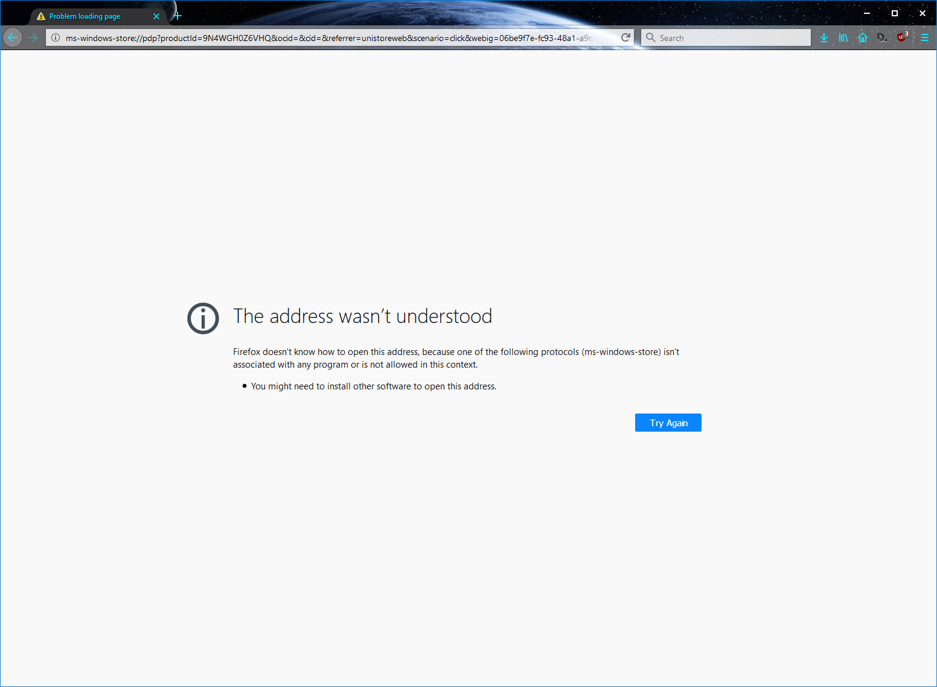
Task: Close the Firefox window
Action: pyautogui.click(x=923, y=13)
